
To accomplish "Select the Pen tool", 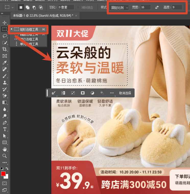I will (x=5, y=122).
